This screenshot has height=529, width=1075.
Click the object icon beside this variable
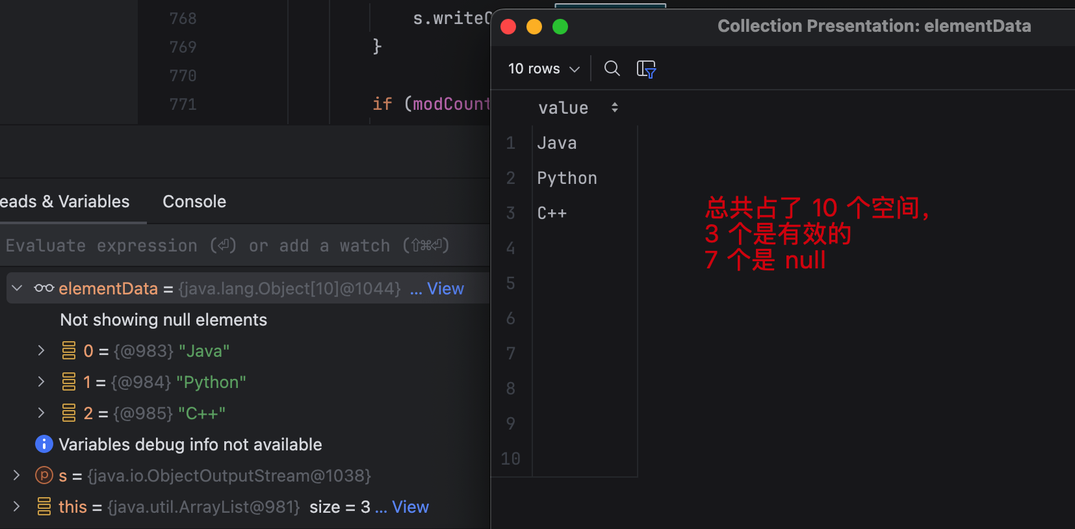[x=44, y=506]
